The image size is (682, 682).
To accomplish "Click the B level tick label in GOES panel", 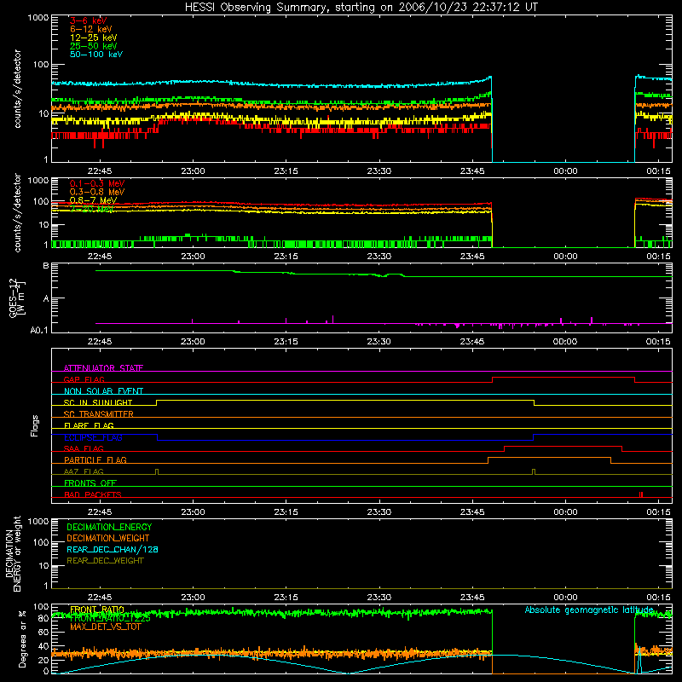I will (x=46, y=266).
